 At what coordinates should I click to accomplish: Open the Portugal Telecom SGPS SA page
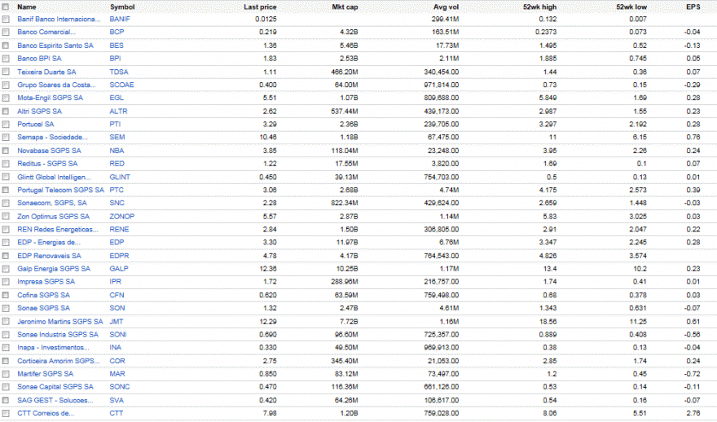61,190
